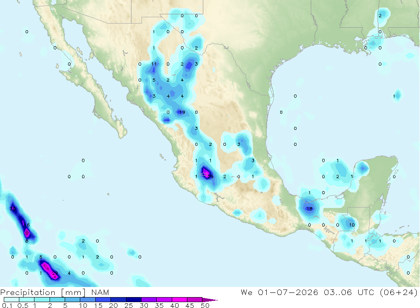Click the 8 precipitation value on the map
Viewport: 420px width, 308px height.
pos(27,241)
